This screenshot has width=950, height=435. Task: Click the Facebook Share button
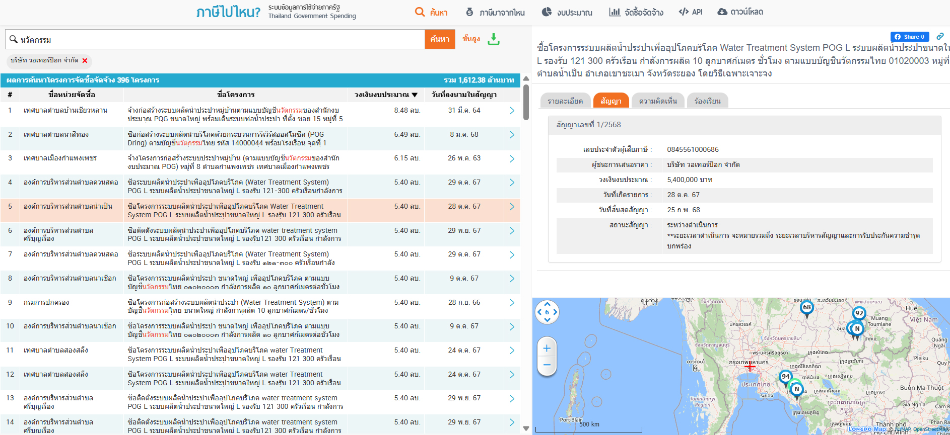coord(909,37)
